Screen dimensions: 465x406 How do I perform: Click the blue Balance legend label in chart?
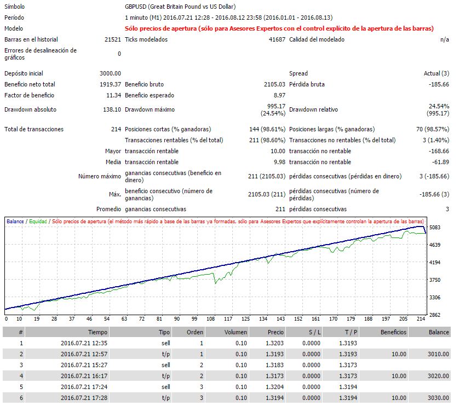15,222
